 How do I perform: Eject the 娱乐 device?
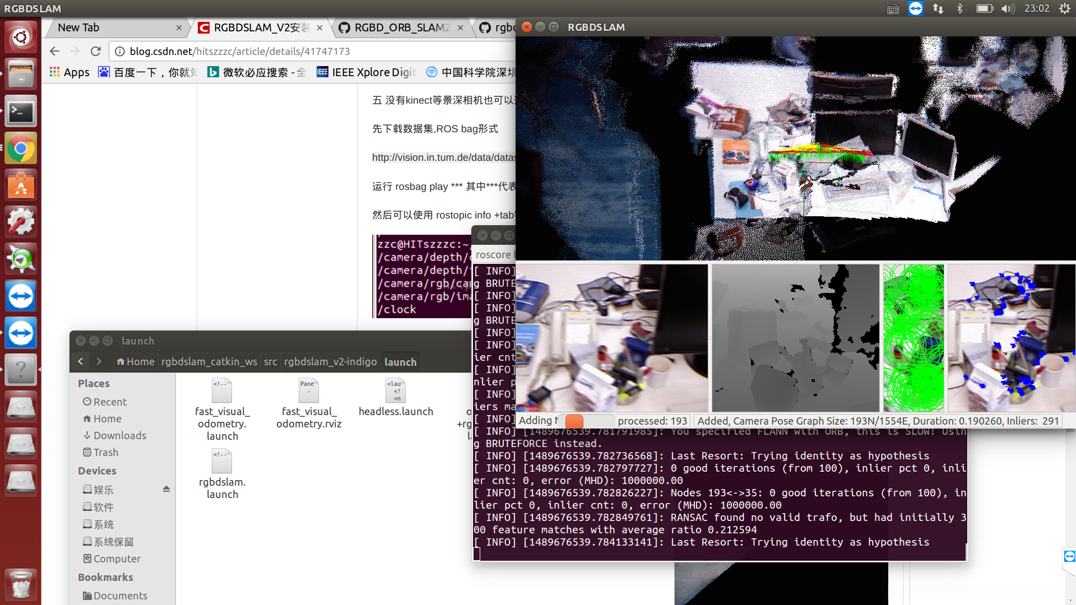click(x=166, y=489)
